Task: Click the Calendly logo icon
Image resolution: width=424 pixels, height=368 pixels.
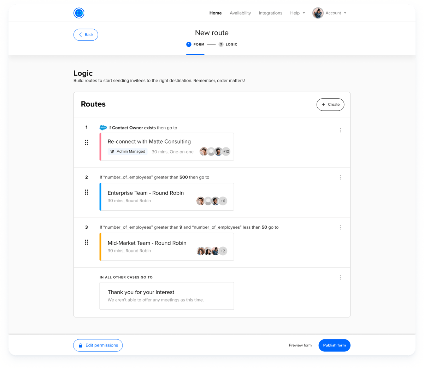Action: [x=79, y=13]
